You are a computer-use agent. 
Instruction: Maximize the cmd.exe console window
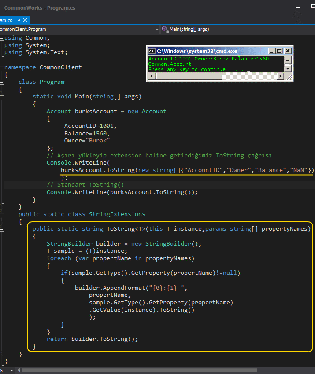pyautogui.click(x=278, y=51)
